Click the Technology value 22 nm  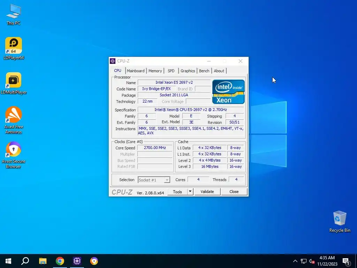pyautogui.click(x=147, y=101)
